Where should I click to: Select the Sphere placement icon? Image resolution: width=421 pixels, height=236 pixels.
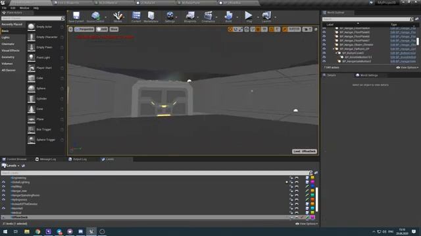[32, 88]
